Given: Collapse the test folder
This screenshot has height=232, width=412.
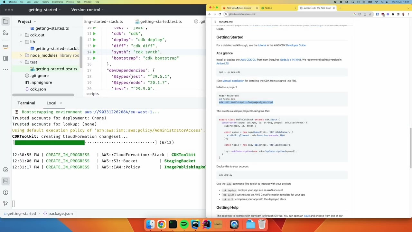Looking at the screenshot, I should click(21, 62).
